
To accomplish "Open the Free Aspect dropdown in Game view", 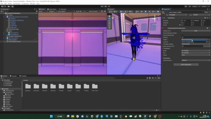I will tap(66, 11).
